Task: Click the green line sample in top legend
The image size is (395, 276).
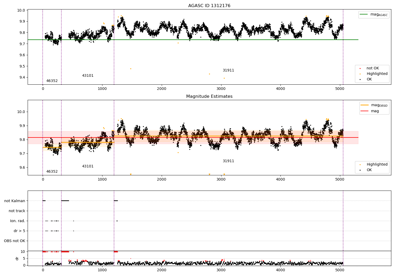Action: (364, 14)
